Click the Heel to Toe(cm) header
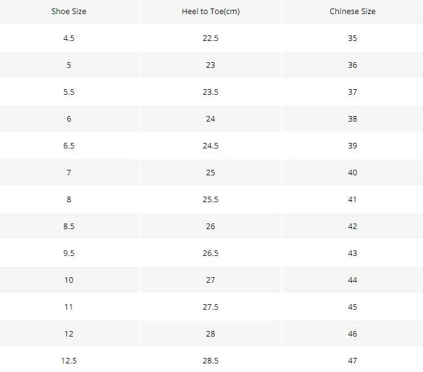This screenshot has width=423, height=372. pos(210,12)
